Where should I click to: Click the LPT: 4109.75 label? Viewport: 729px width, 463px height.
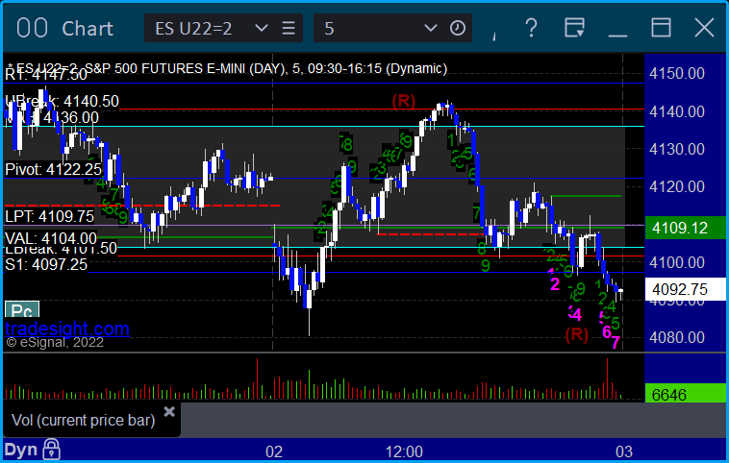click(50, 216)
